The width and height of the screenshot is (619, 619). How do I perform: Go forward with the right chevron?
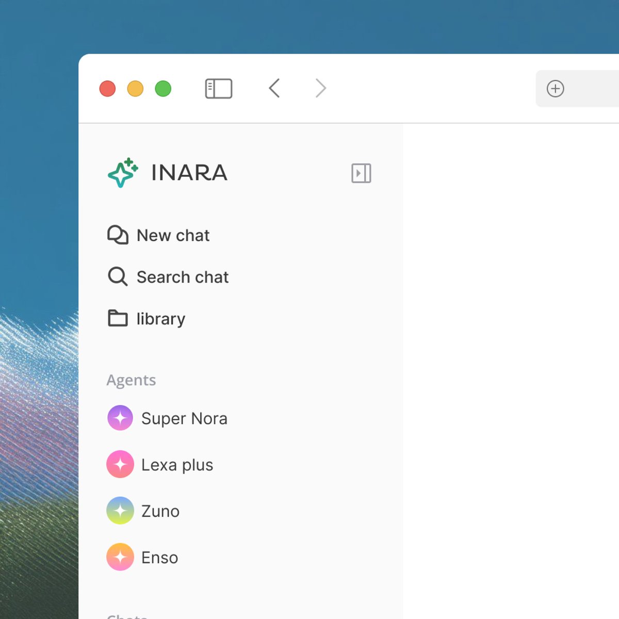pos(321,88)
